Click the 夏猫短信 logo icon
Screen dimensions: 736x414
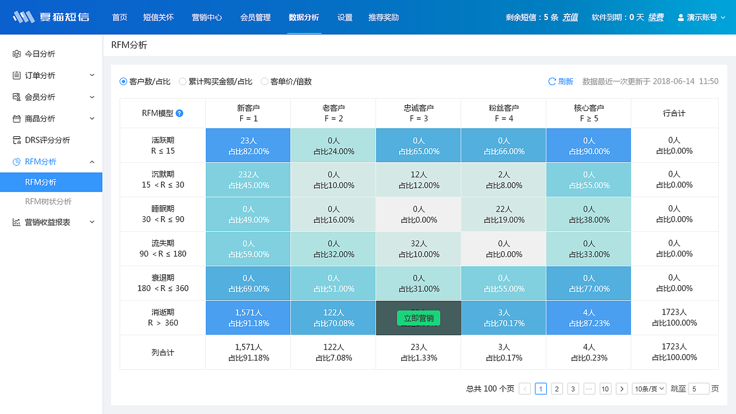(22, 17)
